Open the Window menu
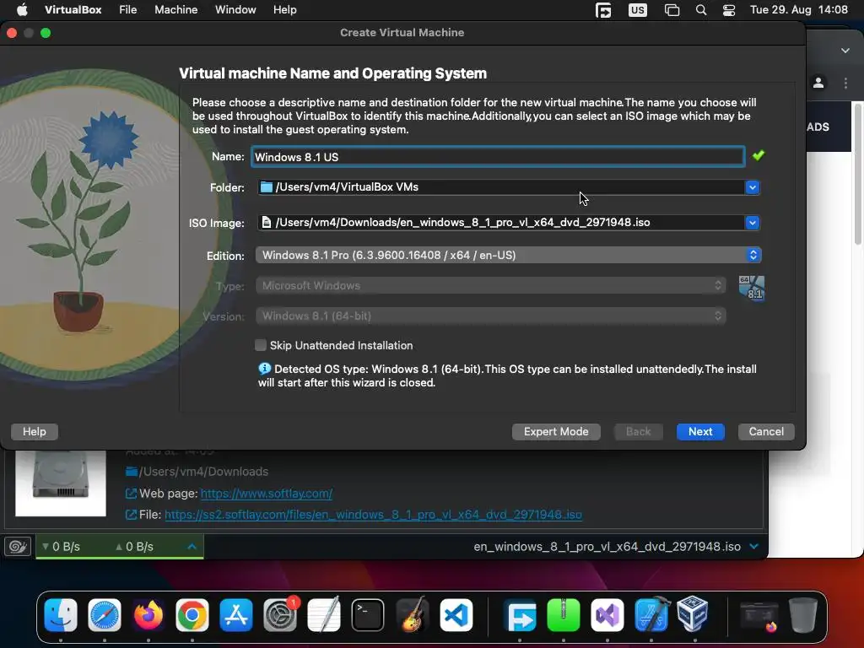The width and height of the screenshot is (864, 648). coord(235,9)
